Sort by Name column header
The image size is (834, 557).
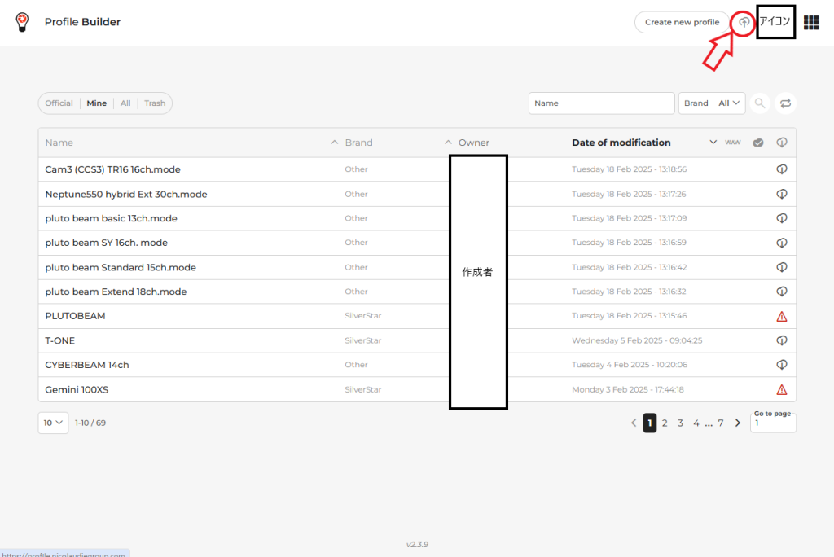click(59, 143)
